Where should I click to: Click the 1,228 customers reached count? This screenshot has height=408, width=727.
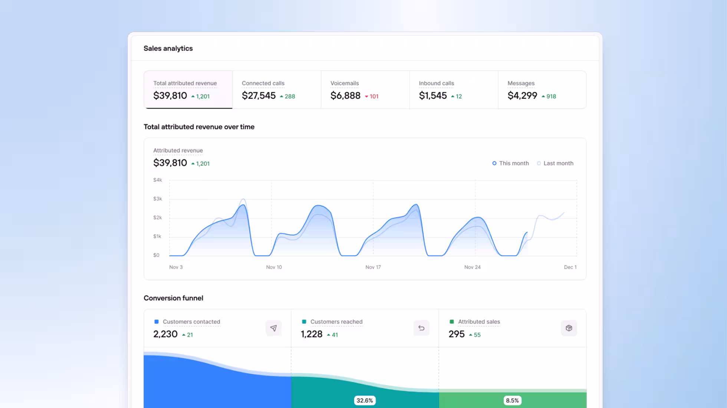(x=312, y=334)
